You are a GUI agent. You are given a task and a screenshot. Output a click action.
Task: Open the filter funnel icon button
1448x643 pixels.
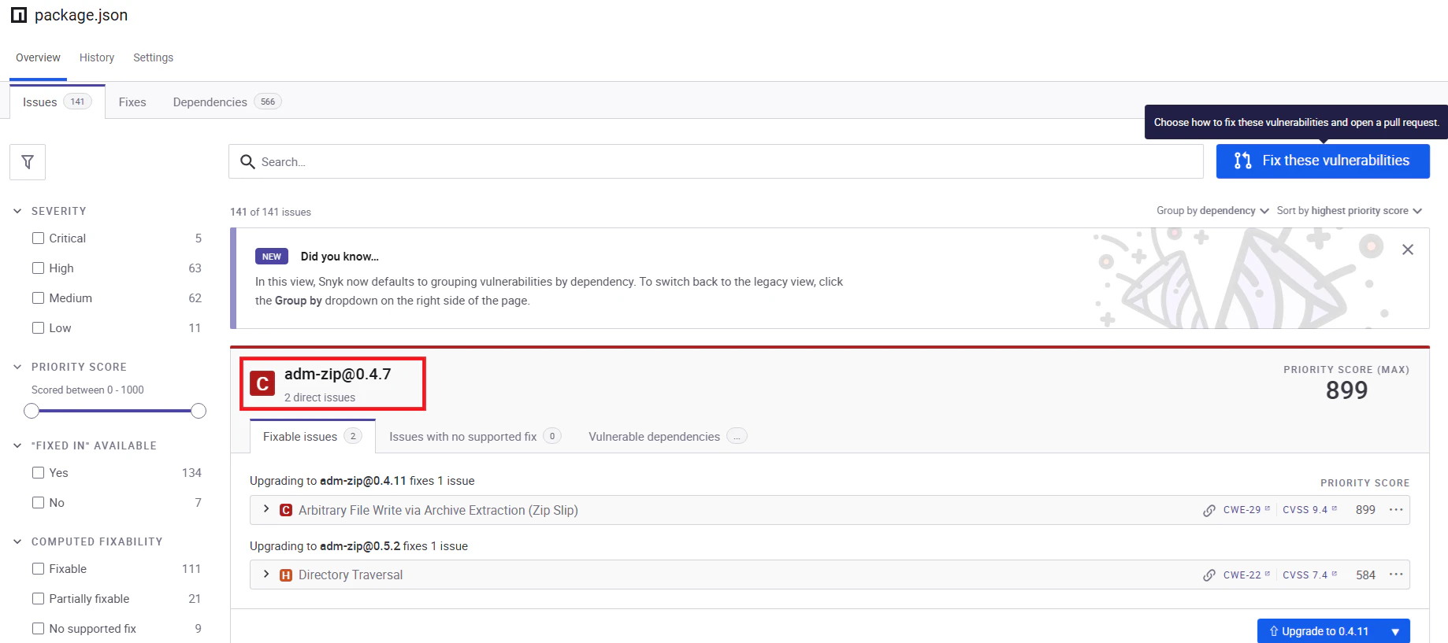(28, 162)
